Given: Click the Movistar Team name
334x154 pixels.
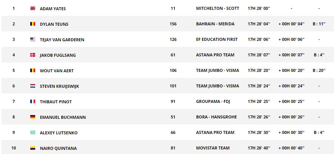Looking at the screenshot, I should [x=213, y=148].
